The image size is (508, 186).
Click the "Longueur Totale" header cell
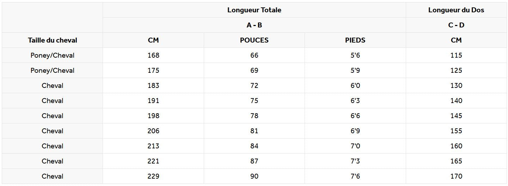coord(254,10)
